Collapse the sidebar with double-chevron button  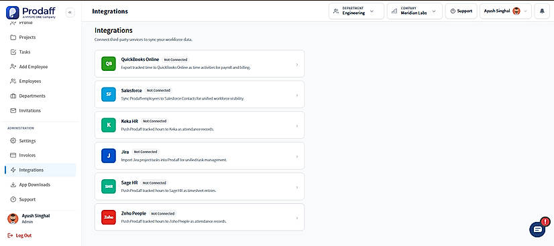coord(70,12)
